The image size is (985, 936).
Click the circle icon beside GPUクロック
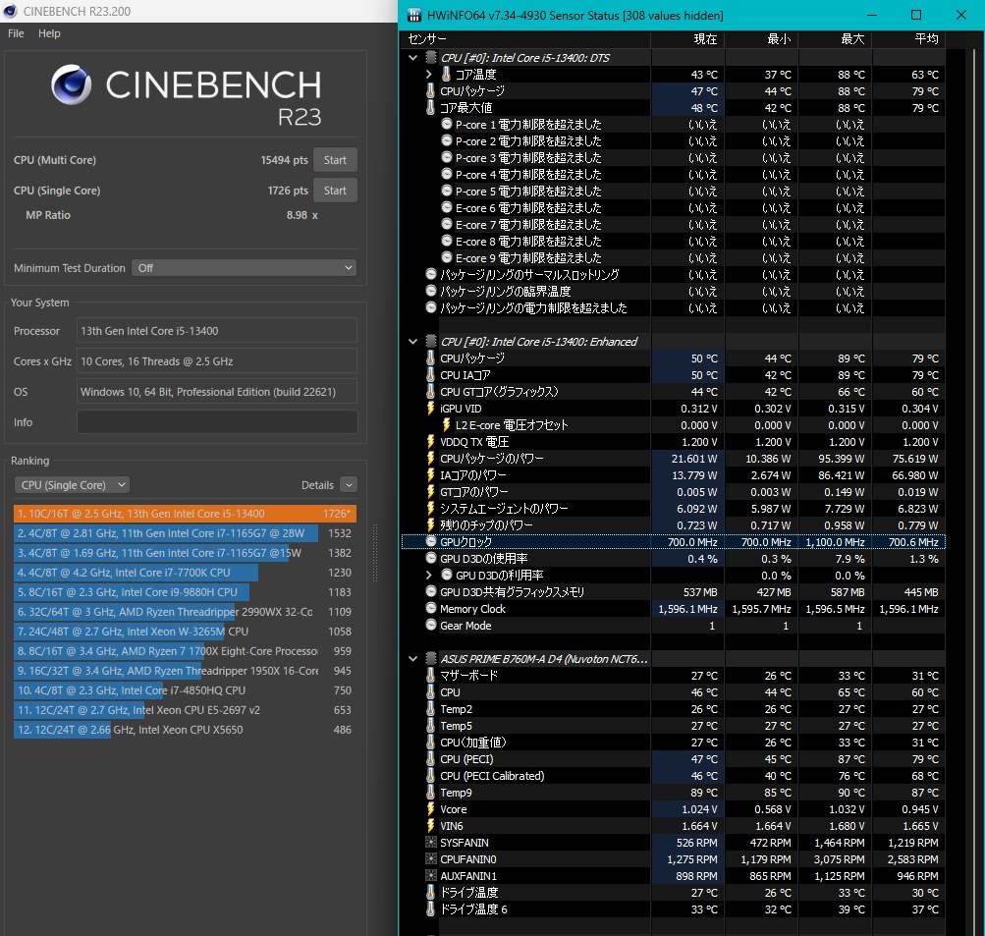coord(431,542)
